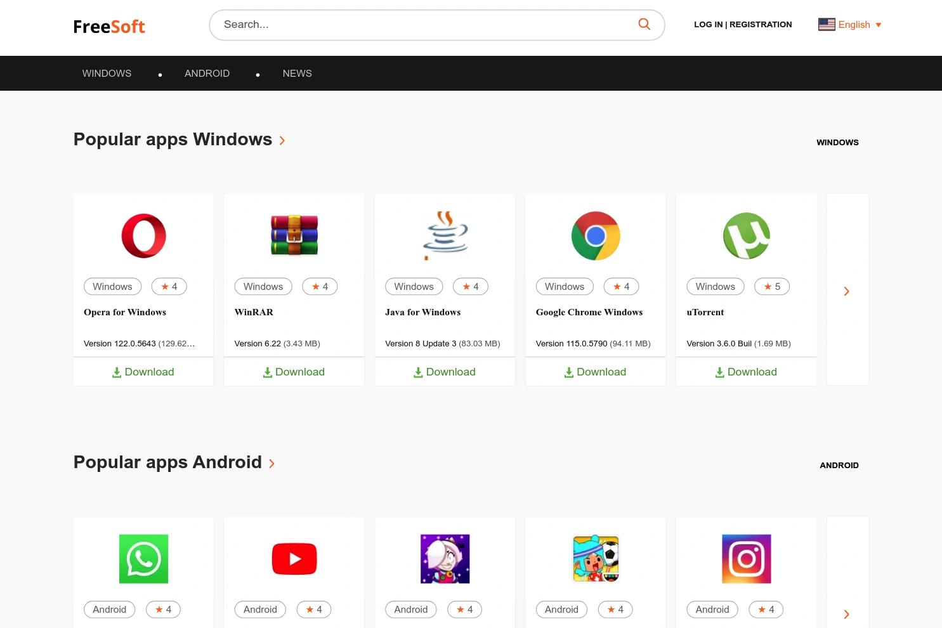Viewport: 942px width, 628px height.
Task: Open the Brawl Stars character app icon
Action: tap(445, 559)
